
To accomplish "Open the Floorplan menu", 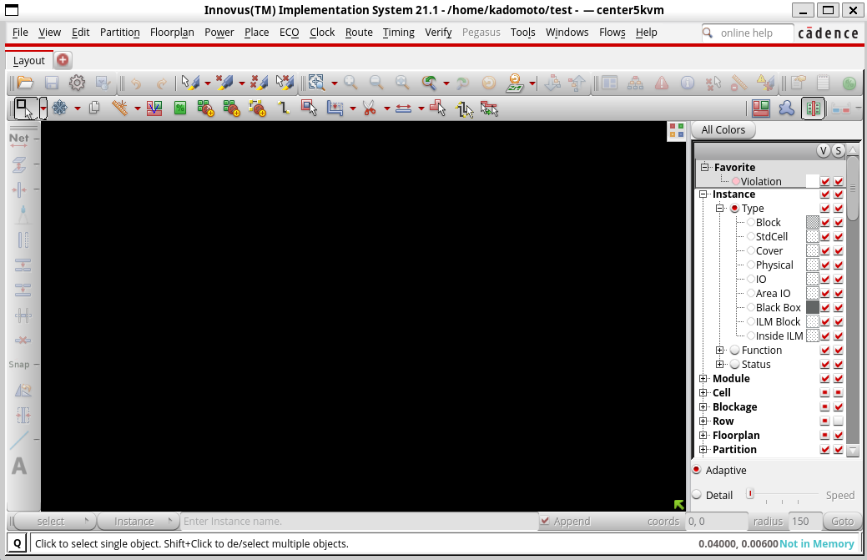I will (x=172, y=33).
